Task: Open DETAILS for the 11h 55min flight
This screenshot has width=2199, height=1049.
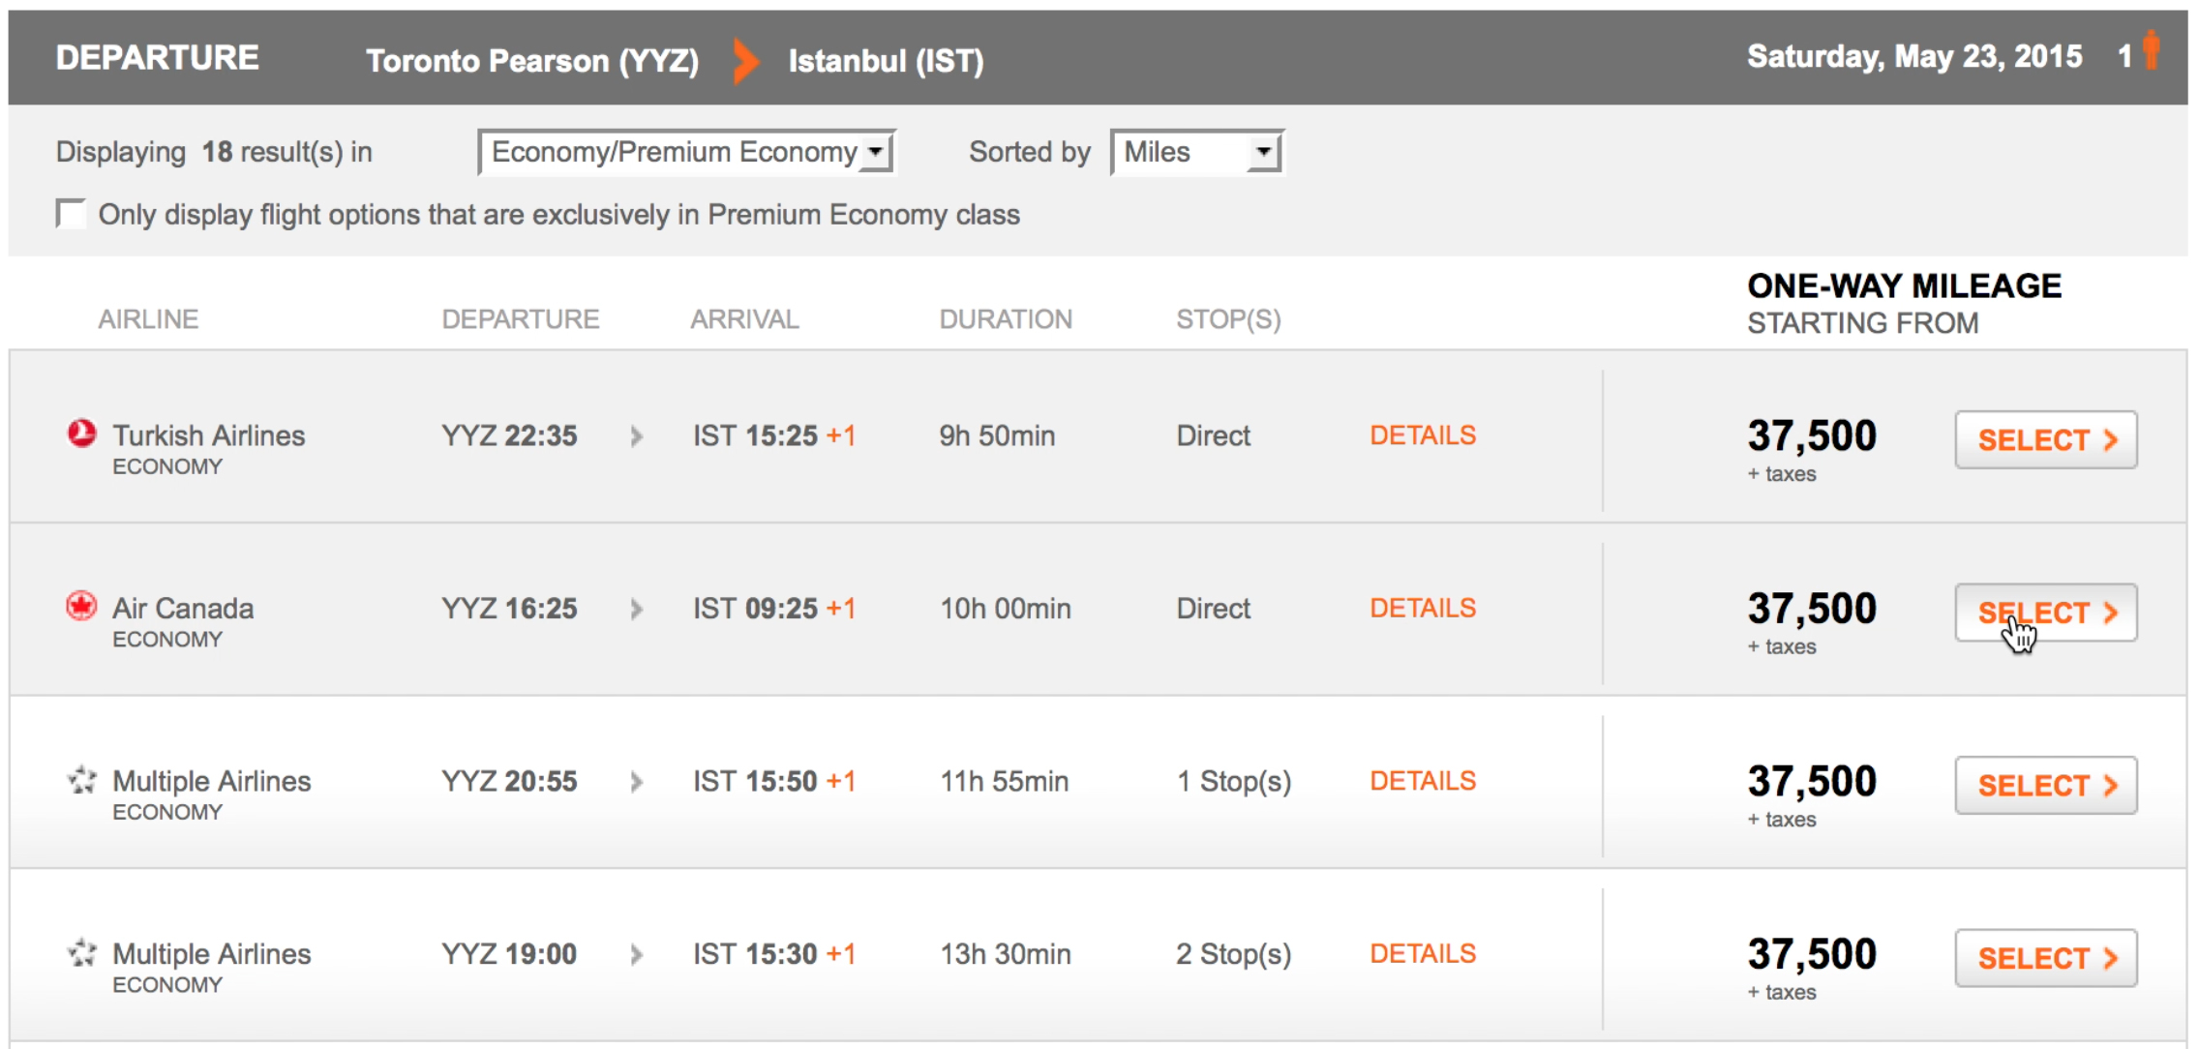Action: pyautogui.click(x=1423, y=781)
